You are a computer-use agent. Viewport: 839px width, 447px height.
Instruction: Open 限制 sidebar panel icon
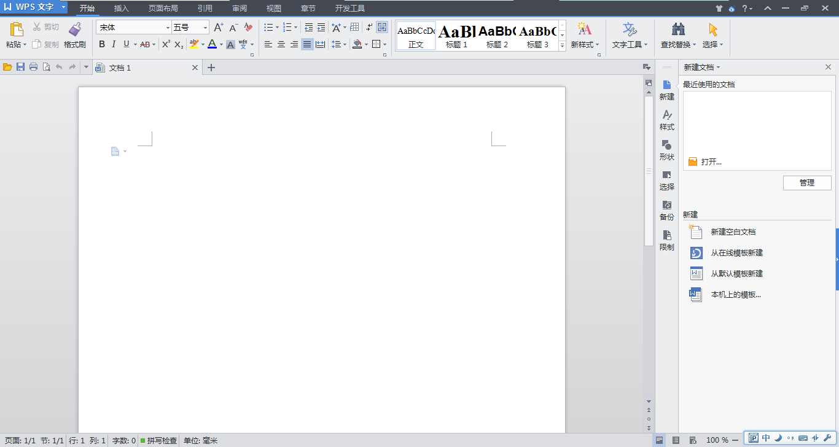click(x=667, y=240)
